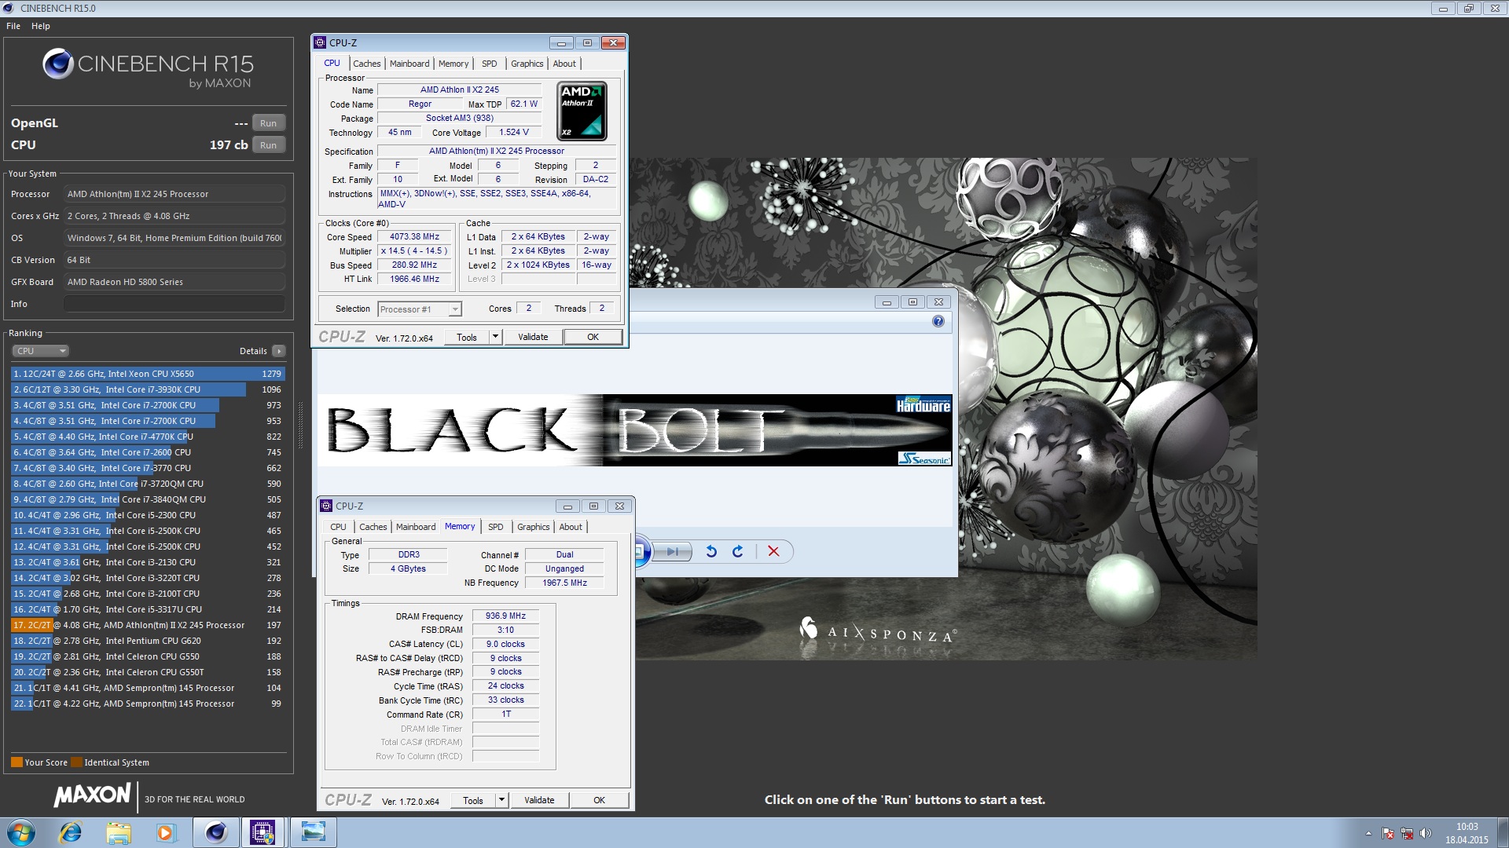The image size is (1509, 848).
Task: Switch to Cinebench from its taskbar icon
Action: (x=215, y=833)
